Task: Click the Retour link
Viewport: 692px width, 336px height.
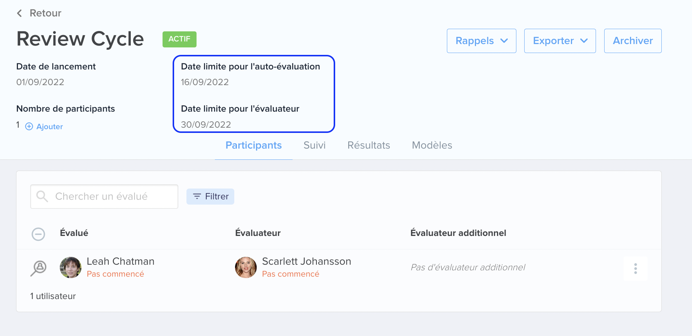Action: (x=45, y=13)
